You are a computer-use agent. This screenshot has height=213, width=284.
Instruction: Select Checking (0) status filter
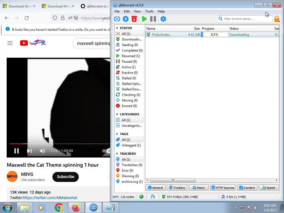pos(129,95)
